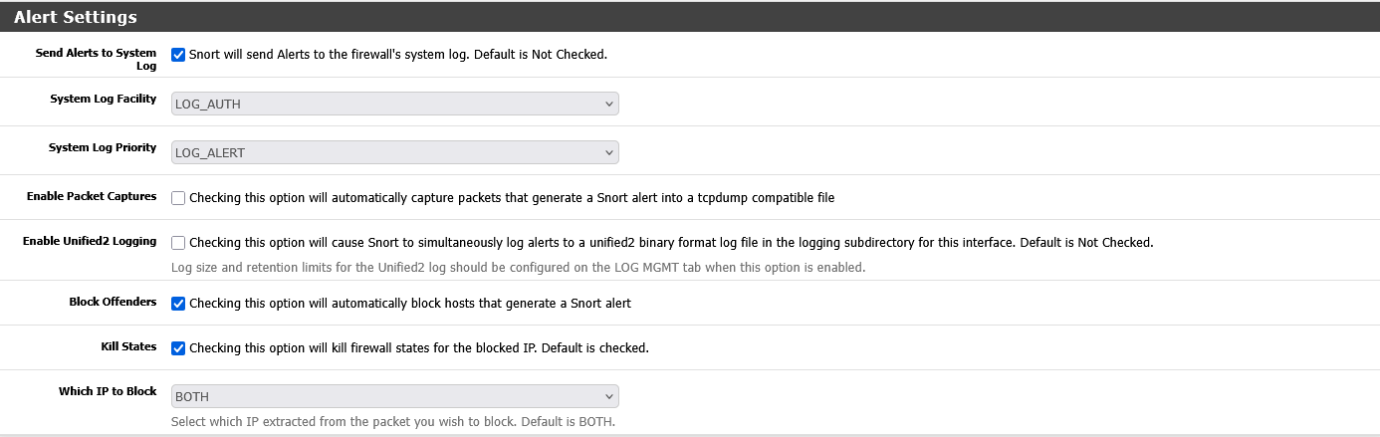Enable the Packet Captures checkbox
The height and width of the screenshot is (437, 1380).
tap(178, 198)
